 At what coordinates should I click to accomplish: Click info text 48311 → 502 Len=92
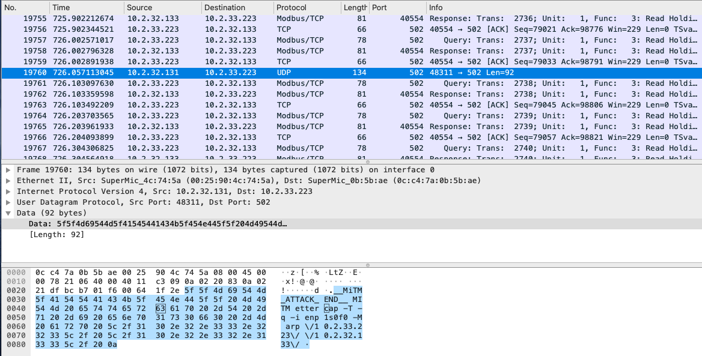pos(471,73)
